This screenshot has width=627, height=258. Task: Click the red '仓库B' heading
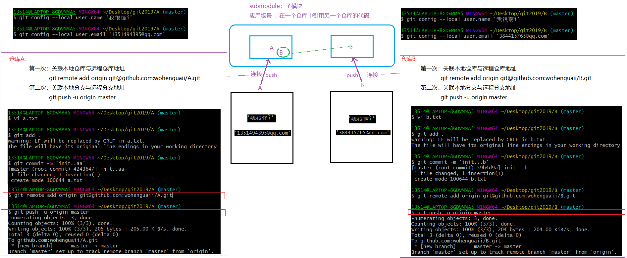click(408, 59)
